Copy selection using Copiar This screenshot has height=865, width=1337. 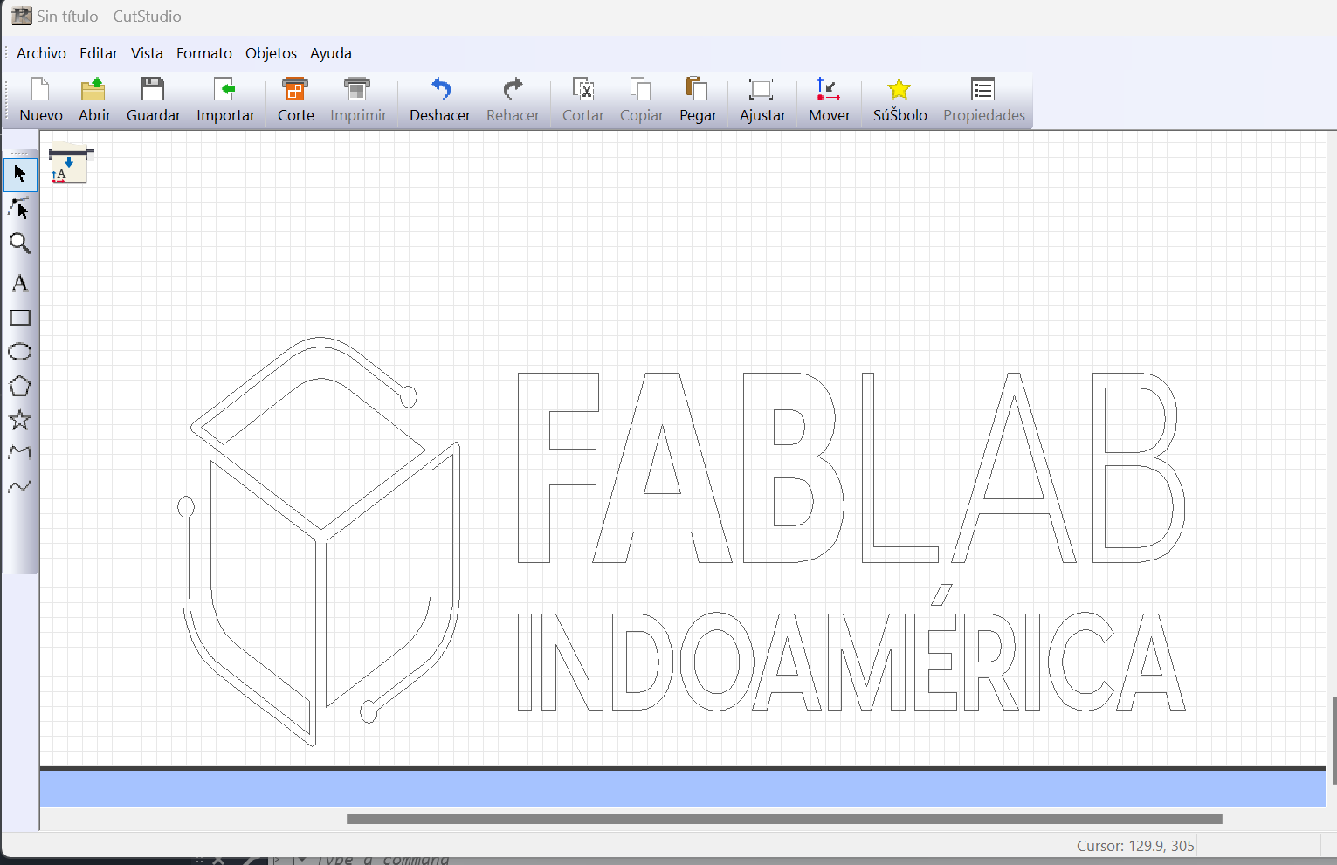tap(642, 100)
